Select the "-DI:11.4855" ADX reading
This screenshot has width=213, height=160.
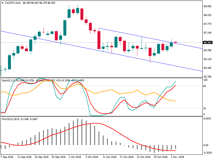(x=77, y=81)
